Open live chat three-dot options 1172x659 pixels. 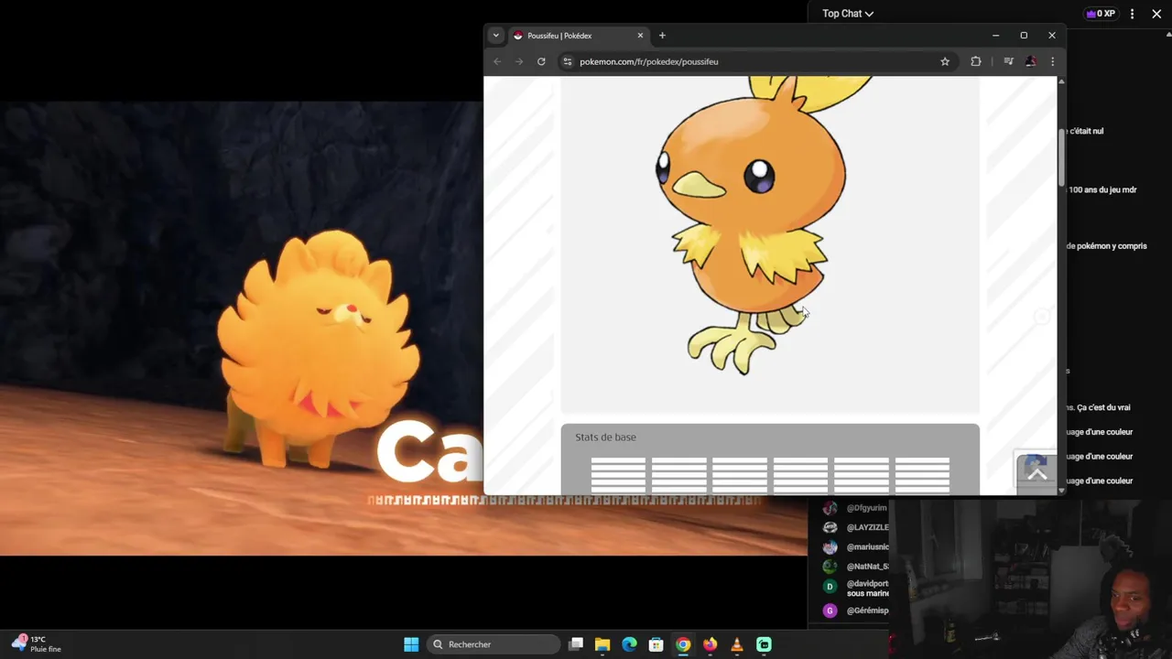click(x=1133, y=14)
